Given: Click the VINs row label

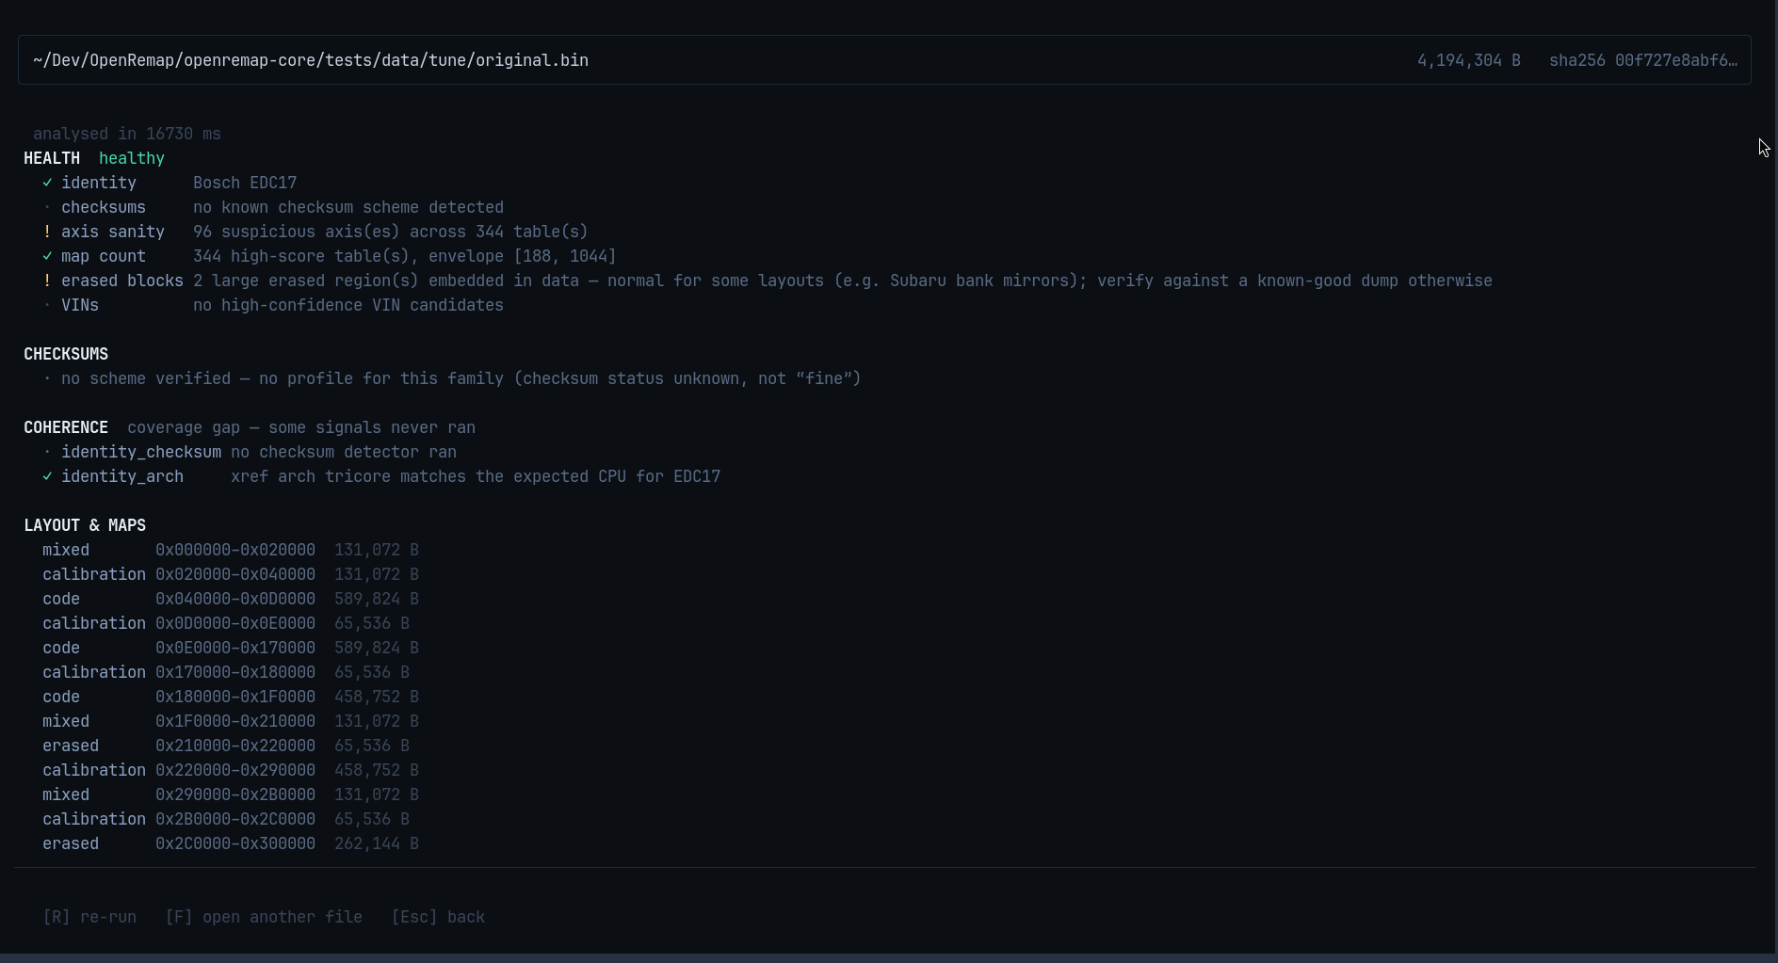Looking at the screenshot, I should [80, 305].
